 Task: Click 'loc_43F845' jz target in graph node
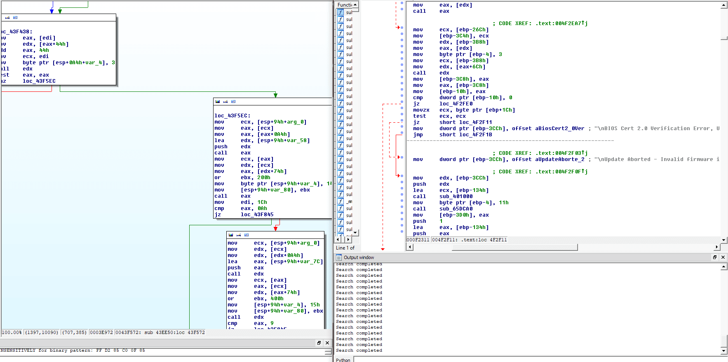pos(257,215)
